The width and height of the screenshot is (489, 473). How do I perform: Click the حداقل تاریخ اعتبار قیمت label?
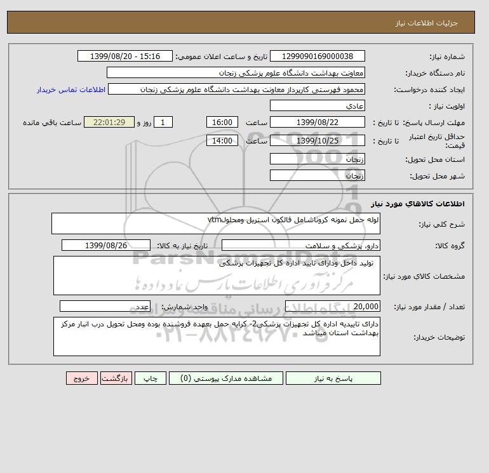coord(437,141)
